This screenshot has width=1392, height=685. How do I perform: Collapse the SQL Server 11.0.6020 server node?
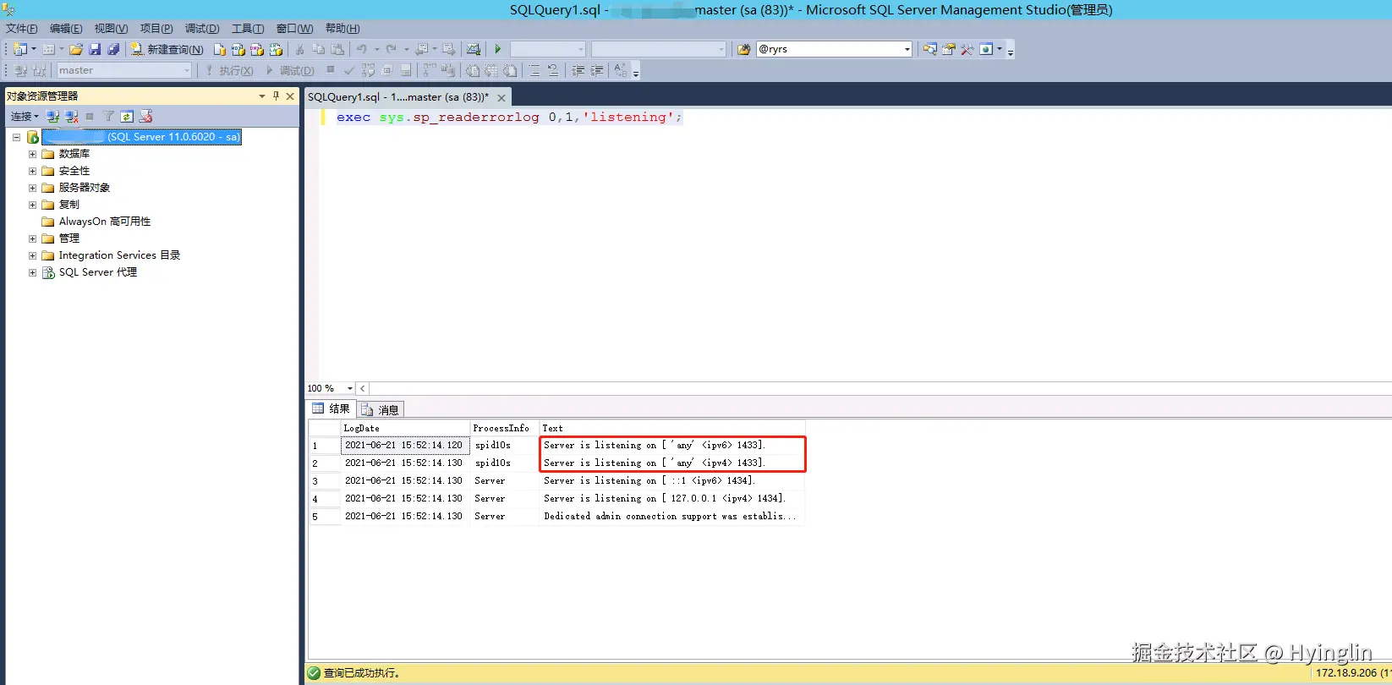pos(16,137)
